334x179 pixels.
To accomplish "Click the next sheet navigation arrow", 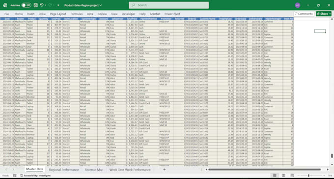I will click(13, 170).
